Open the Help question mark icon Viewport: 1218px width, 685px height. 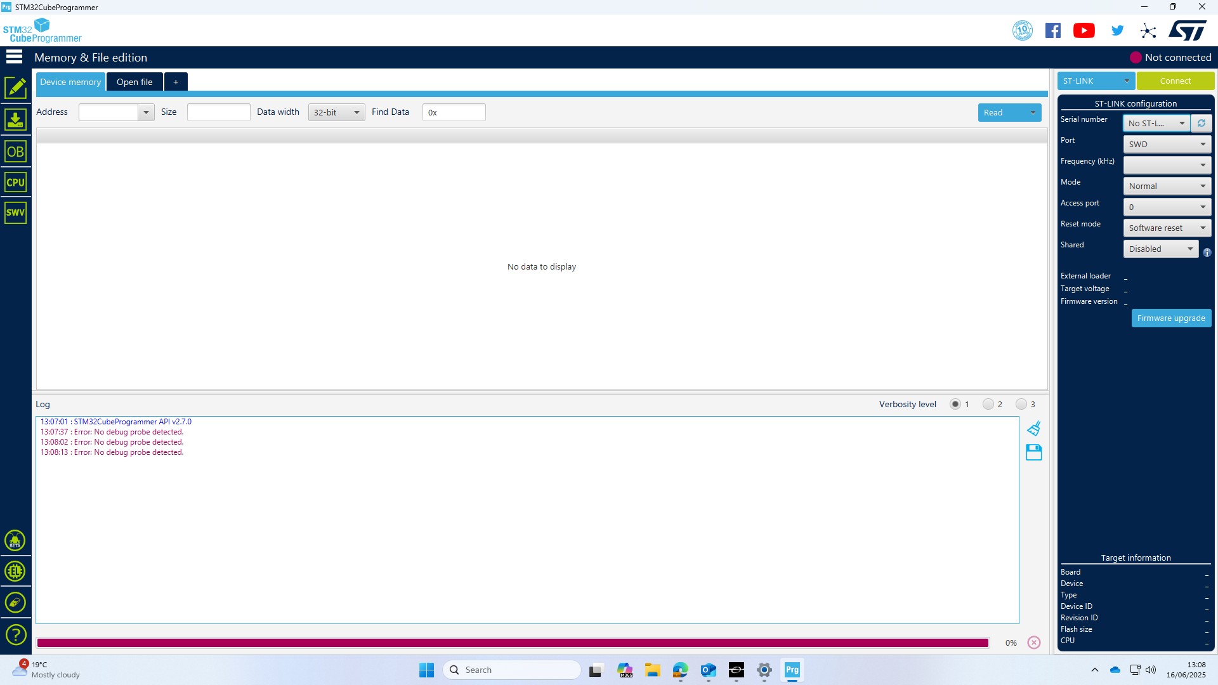pos(15,634)
